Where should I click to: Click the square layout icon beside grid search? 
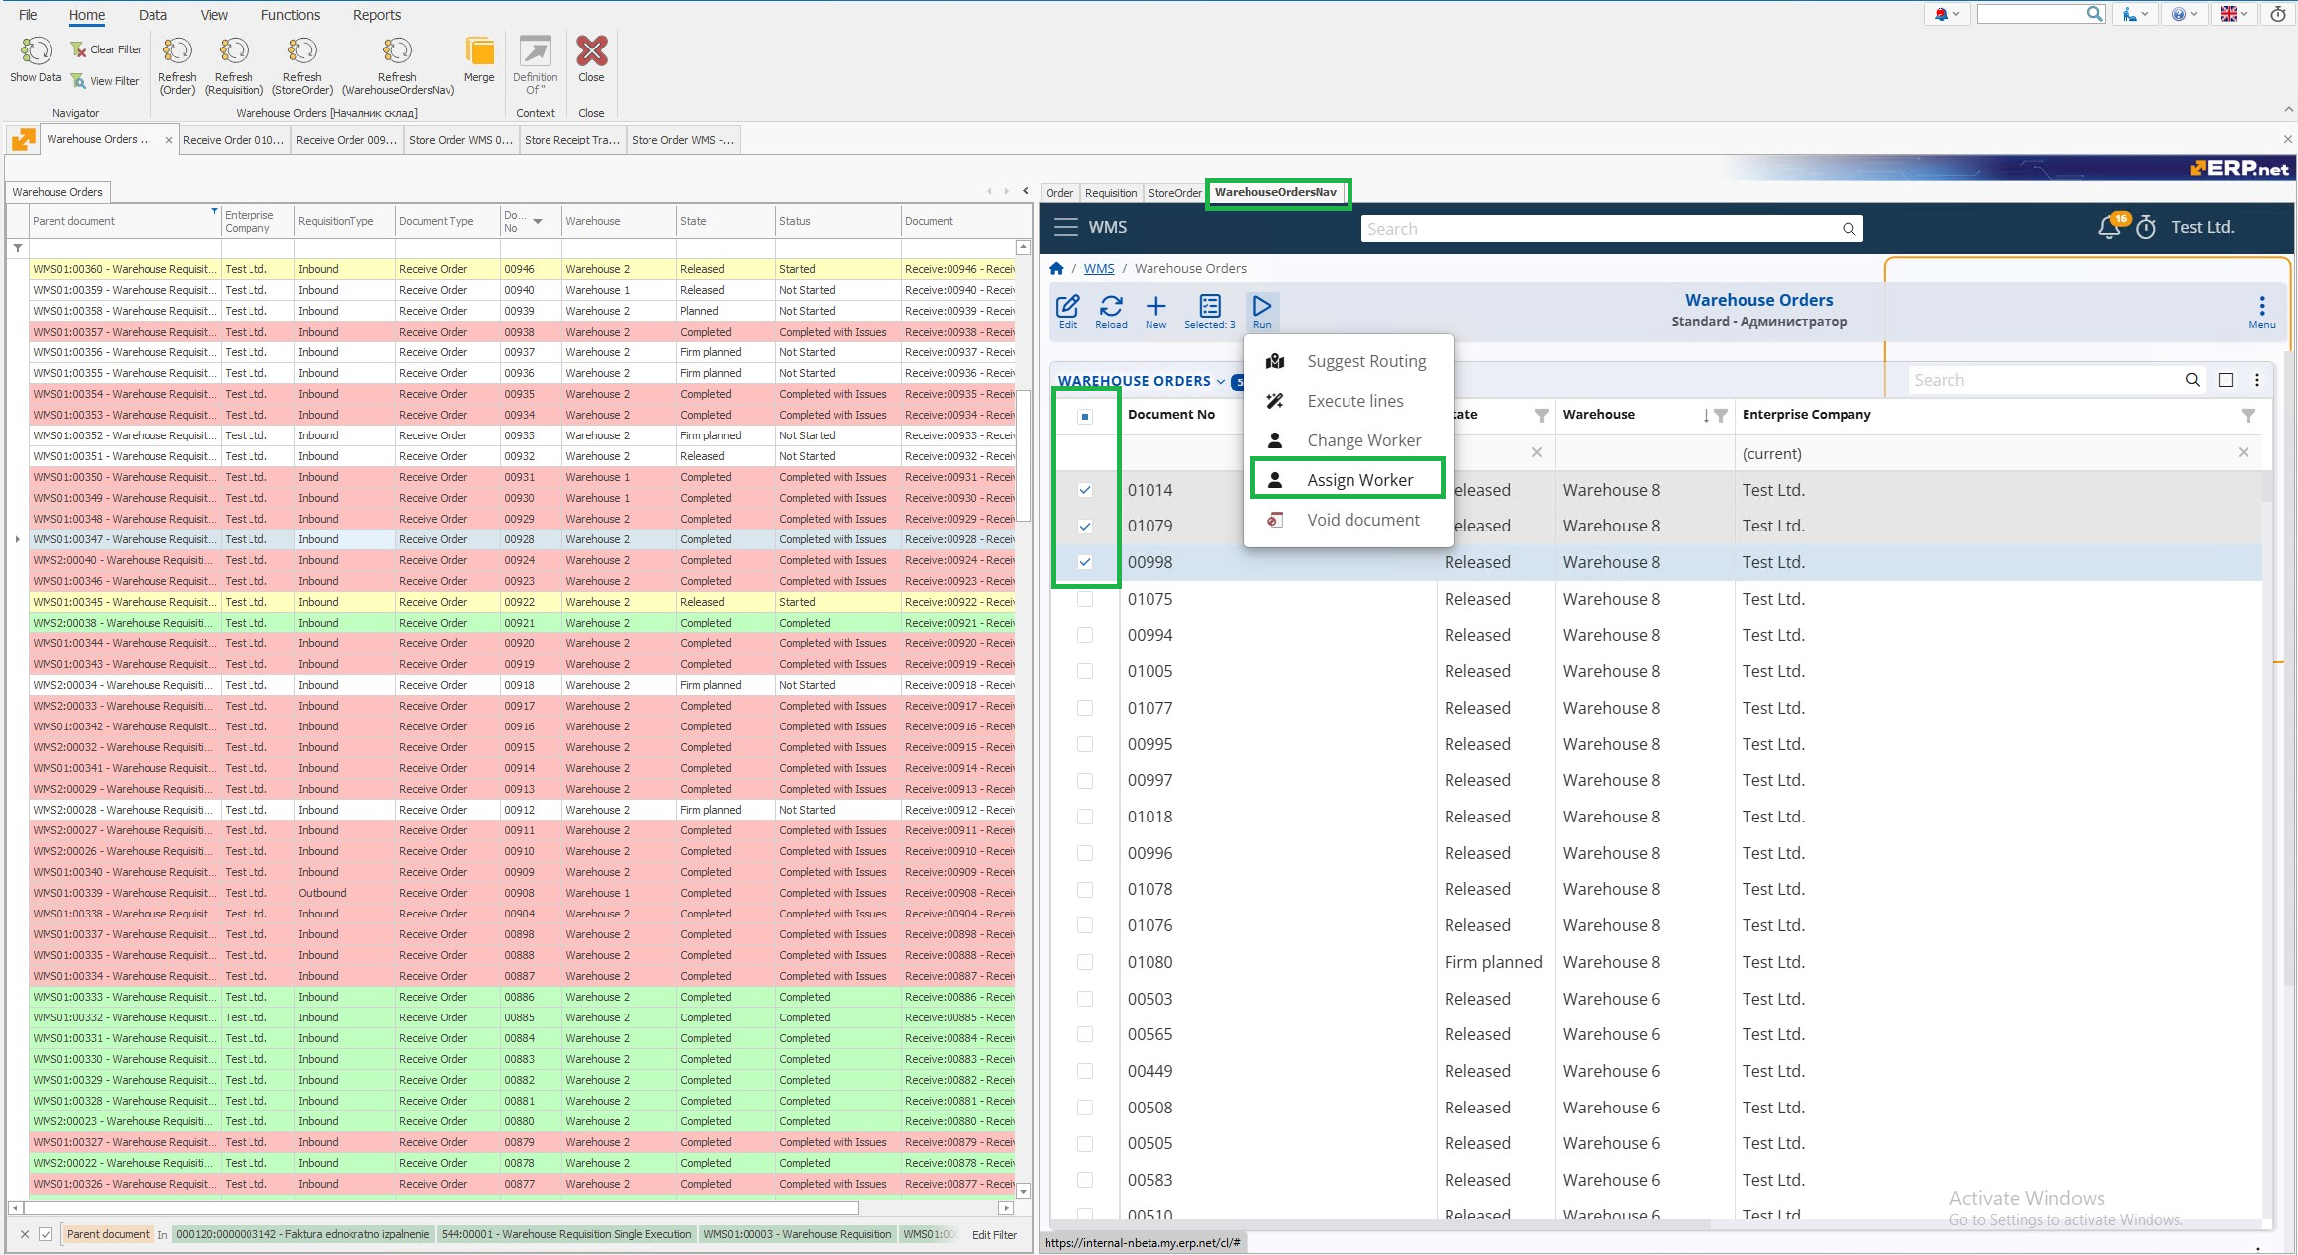point(2226,380)
